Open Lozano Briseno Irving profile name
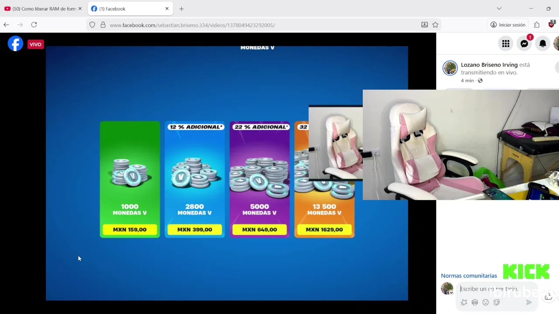 pos(489,65)
